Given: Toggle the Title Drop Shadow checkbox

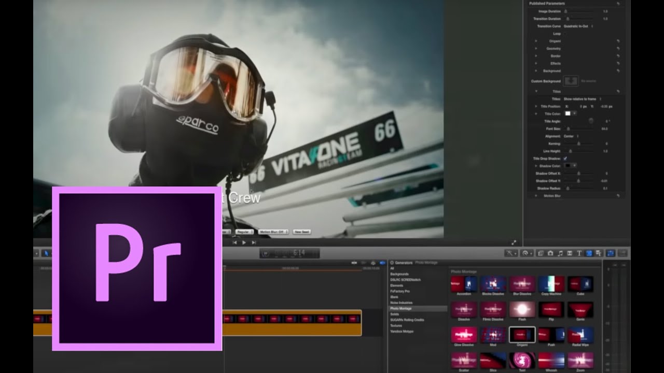Looking at the screenshot, I should click(x=565, y=159).
